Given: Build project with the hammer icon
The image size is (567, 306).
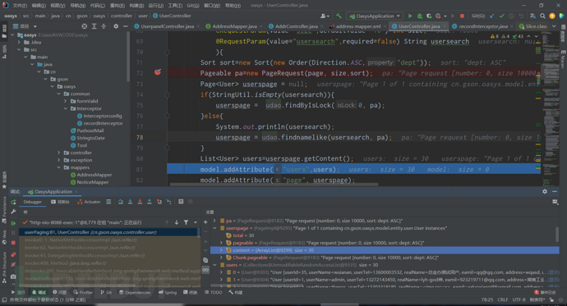Looking at the screenshot, I should [339, 16].
